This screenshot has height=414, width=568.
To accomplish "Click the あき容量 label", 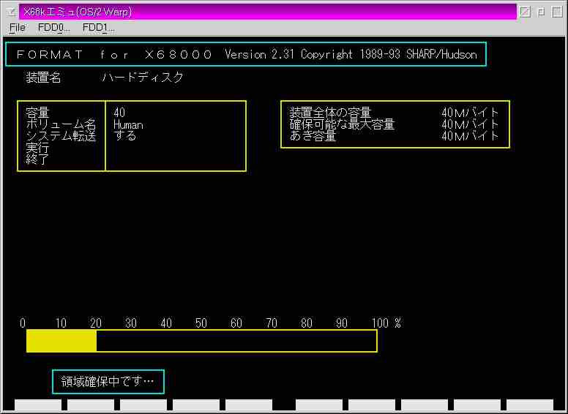I will pyautogui.click(x=313, y=136).
